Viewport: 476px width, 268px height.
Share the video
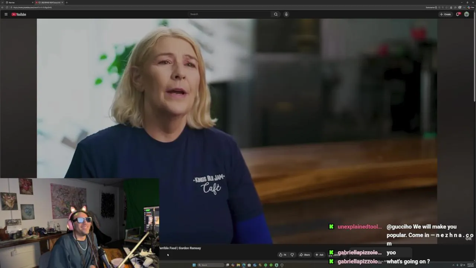(305, 255)
